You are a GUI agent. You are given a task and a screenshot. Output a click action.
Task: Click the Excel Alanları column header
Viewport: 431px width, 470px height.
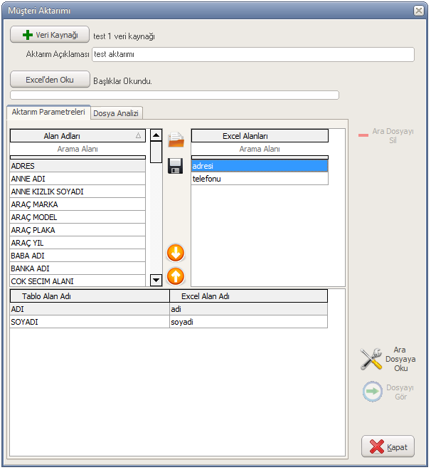click(x=260, y=136)
